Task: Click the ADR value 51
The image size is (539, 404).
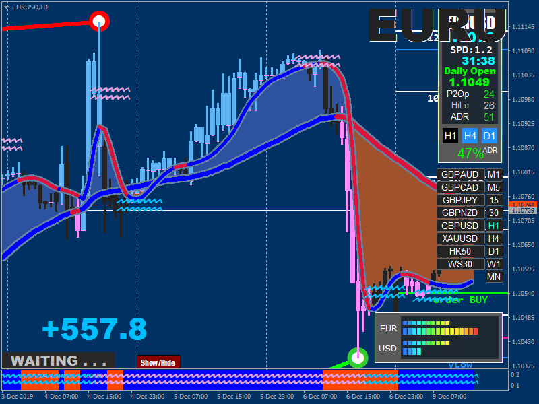Action: tap(488, 117)
